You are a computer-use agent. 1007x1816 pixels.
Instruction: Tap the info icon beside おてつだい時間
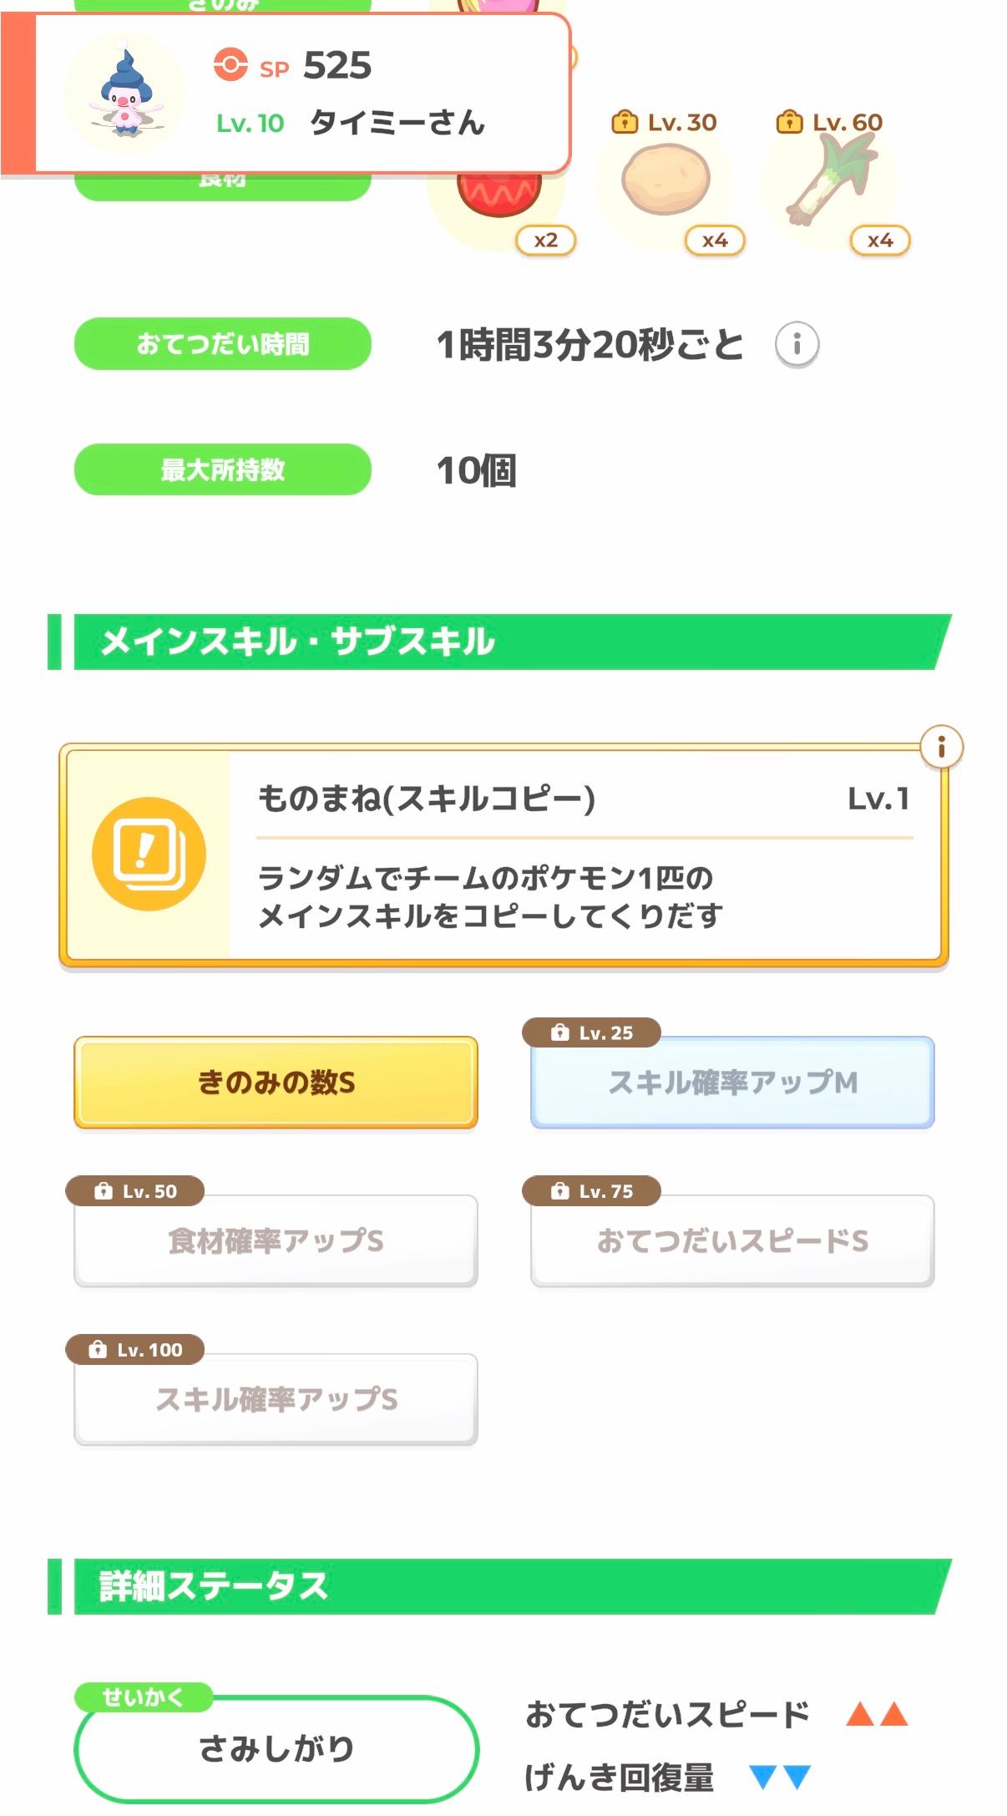pyautogui.click(x=797, y=344)
